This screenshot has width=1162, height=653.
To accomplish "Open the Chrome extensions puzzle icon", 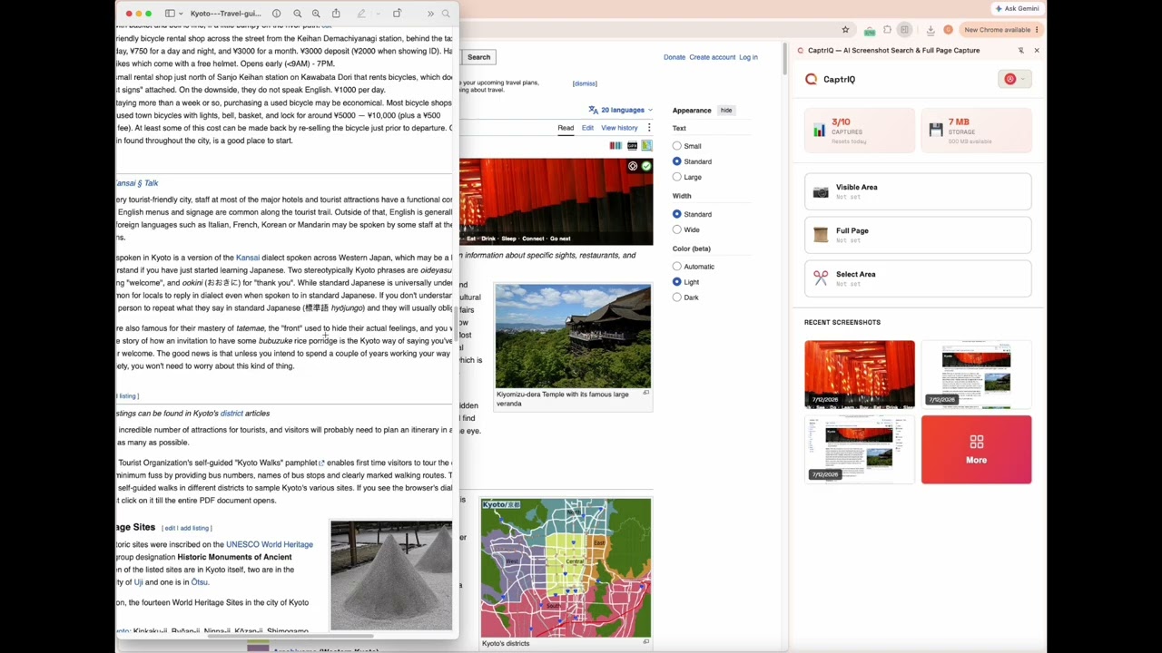I will tap(887, 30).
